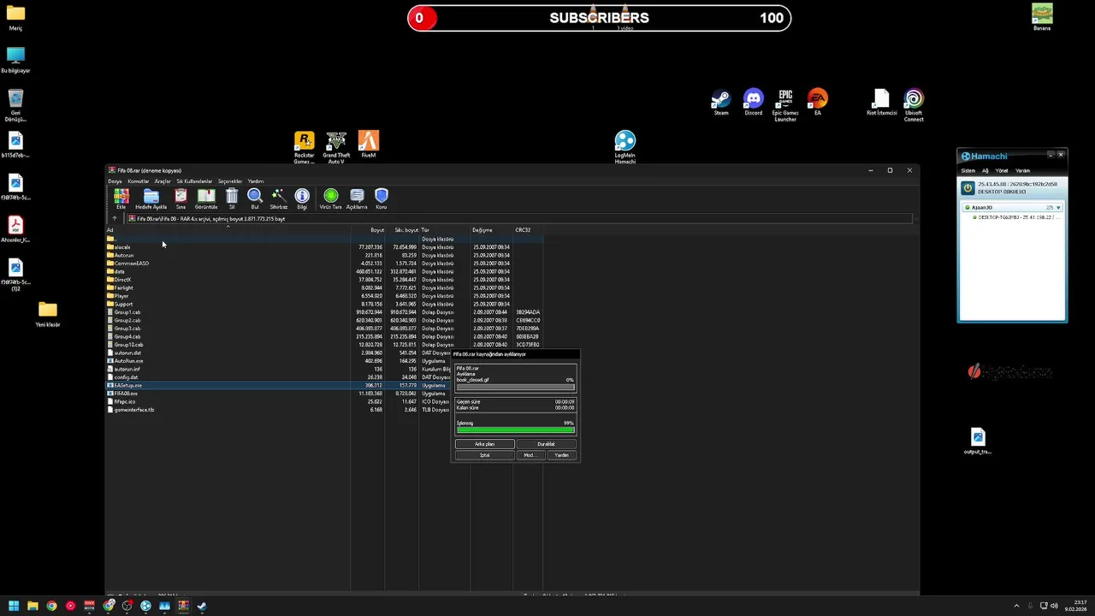Click the Bilgi info icon
This screenshot has width=1095, height=616.
click(x=302, y=199)
